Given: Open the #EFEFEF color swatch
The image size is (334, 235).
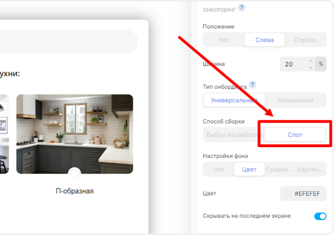Looking at the screenshot, I should 287,194.
